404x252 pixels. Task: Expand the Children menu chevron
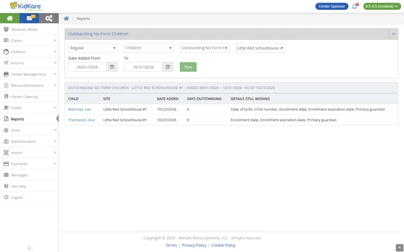point(55,51)
